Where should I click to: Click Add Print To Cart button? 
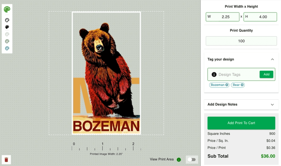(x=241, y=123)
